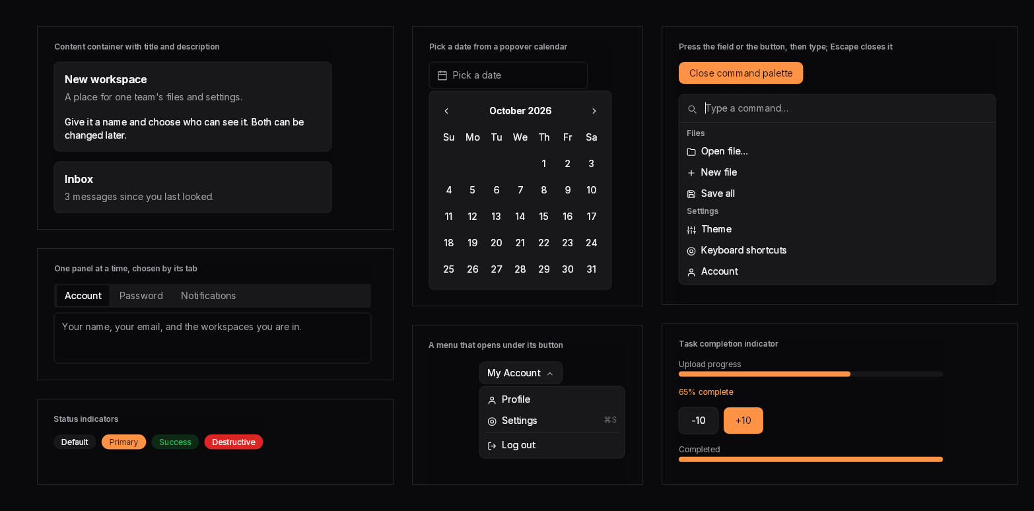Viewport: 1034px width, 511px height.
Task: Run the Keyboard shortcuts command
Action: point(837,250)
